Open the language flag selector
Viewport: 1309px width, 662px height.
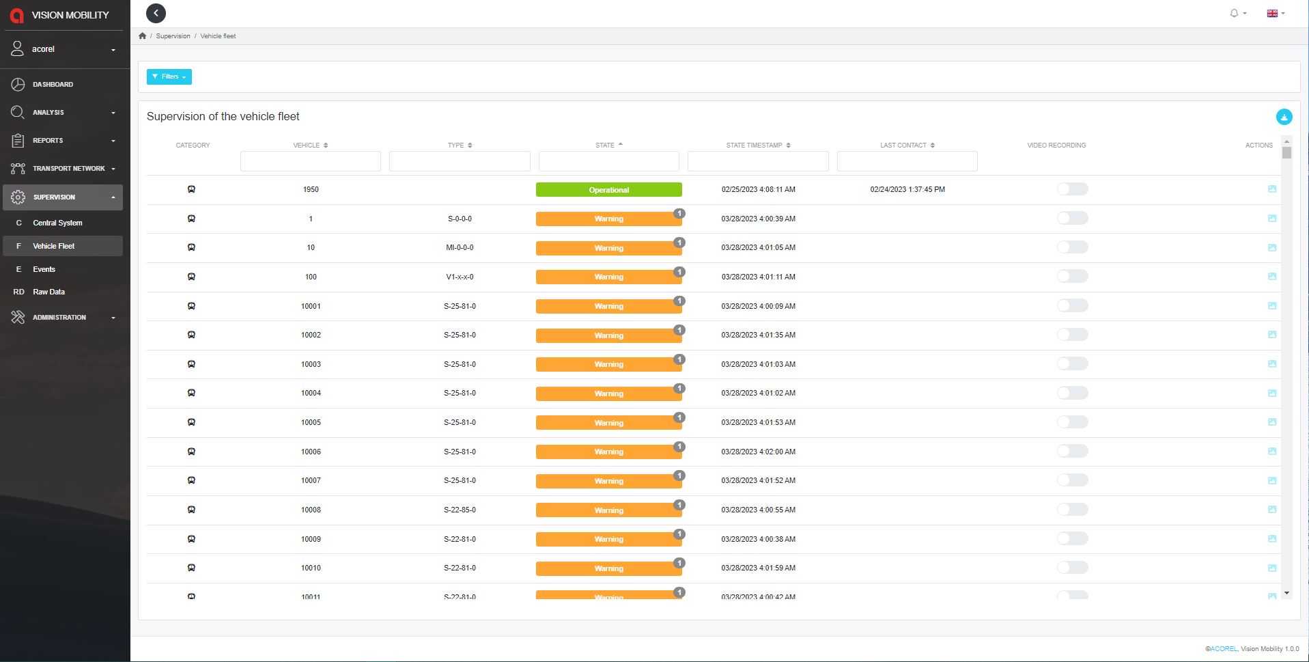(x=1276, y=13)
